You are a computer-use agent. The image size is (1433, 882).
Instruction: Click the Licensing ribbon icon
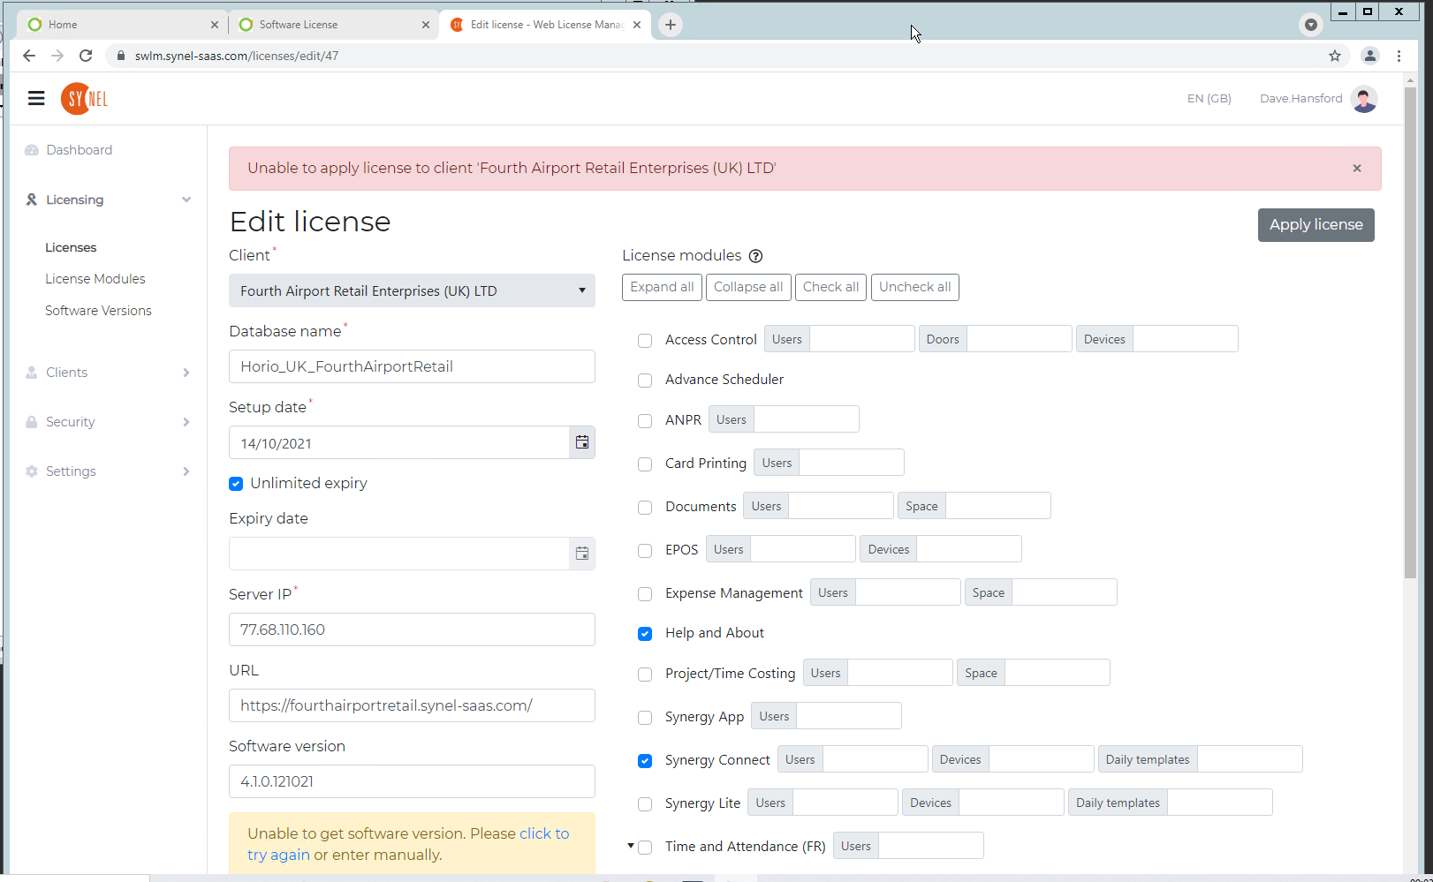point(32,200)
